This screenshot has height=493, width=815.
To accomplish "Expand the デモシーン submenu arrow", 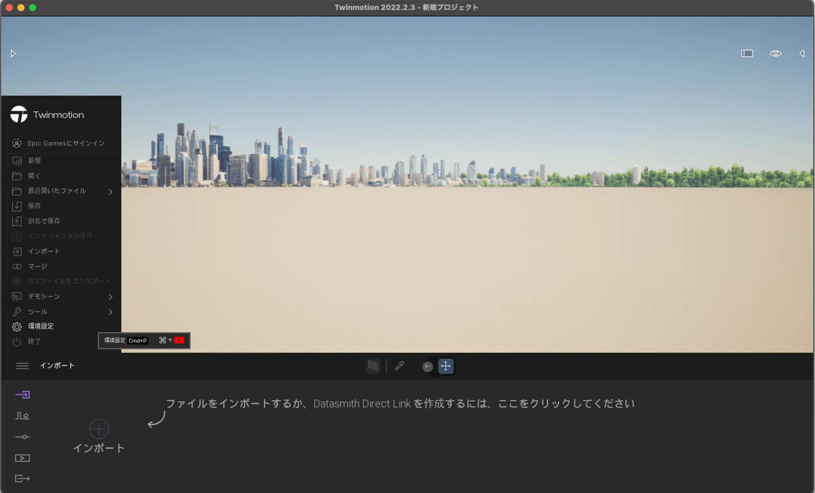I will point(111,297).
